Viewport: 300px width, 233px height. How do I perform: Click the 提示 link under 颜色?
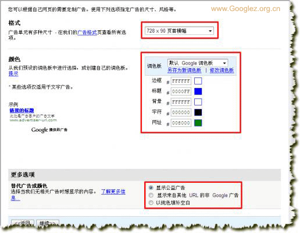click(x=13, y=73)
